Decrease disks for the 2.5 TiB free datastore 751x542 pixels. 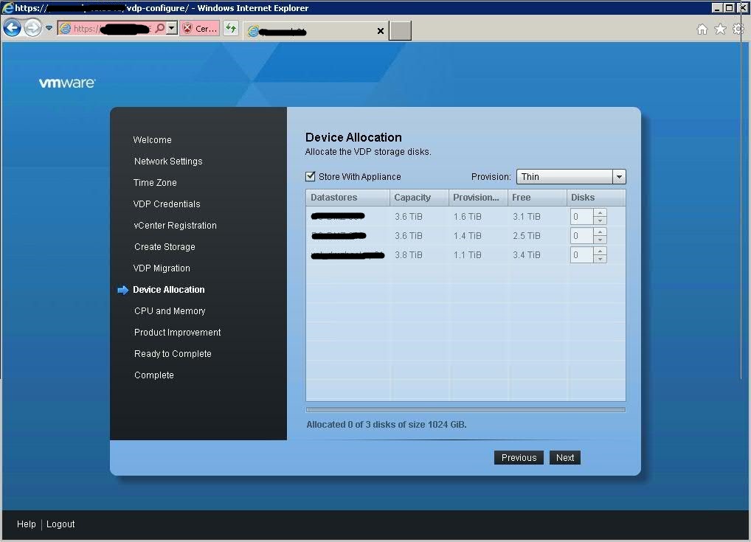click(600, 240)
